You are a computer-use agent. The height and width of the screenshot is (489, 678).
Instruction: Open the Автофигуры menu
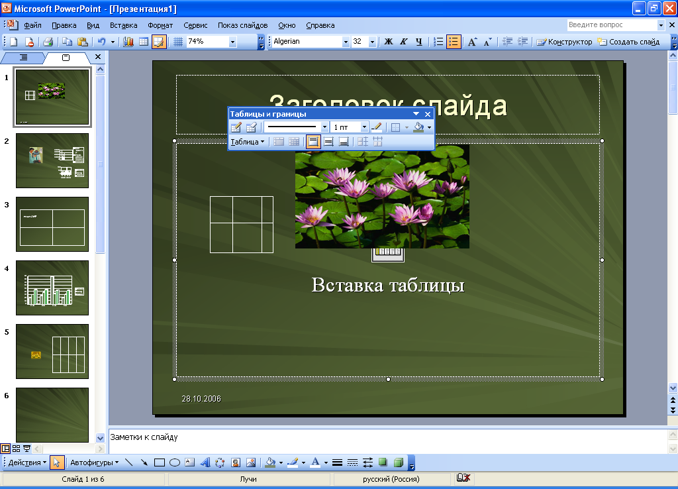pyautogui.click(x=94, y=462)
